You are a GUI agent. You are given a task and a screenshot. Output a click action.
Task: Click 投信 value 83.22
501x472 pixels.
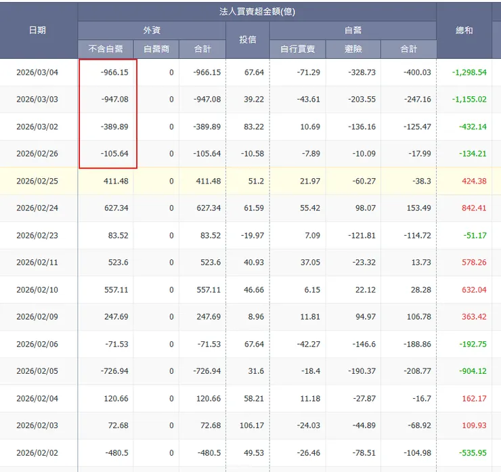click(254, 127)
